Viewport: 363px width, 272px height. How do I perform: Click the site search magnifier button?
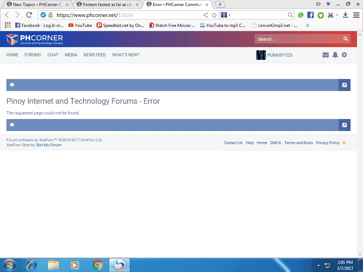pyautogui.click(x=345, y=39)
